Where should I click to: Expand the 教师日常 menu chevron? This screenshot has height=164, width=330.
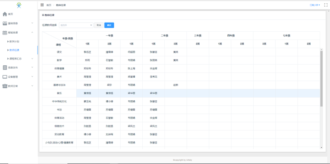32,86
